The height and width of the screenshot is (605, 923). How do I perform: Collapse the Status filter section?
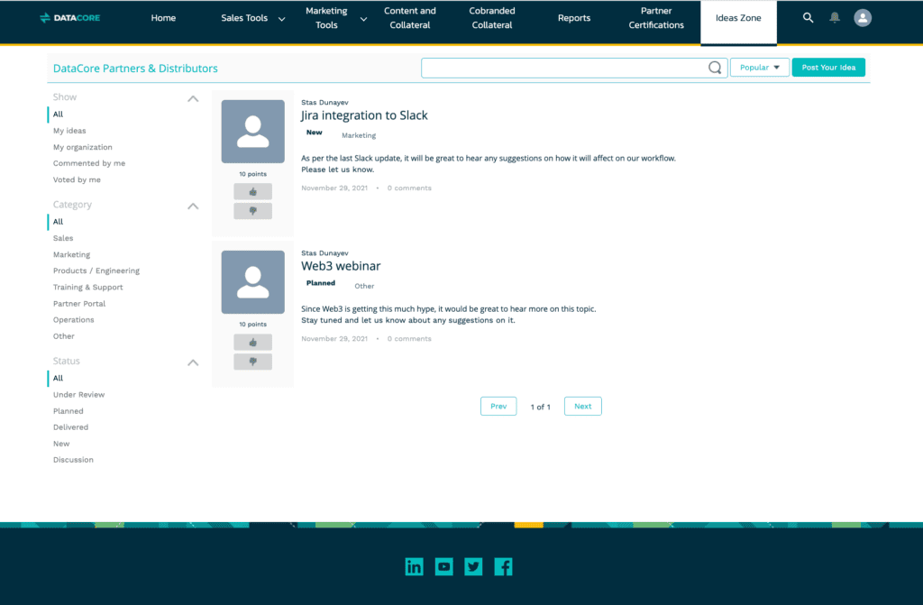[x=193, y=362]
